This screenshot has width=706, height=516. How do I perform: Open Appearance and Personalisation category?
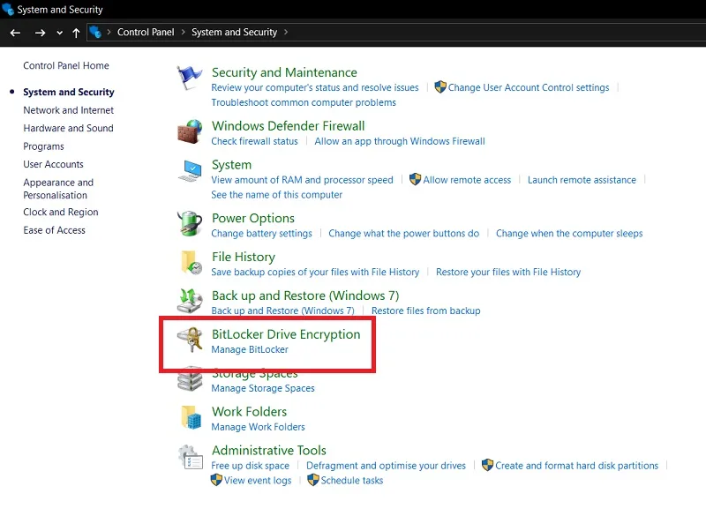58,189
